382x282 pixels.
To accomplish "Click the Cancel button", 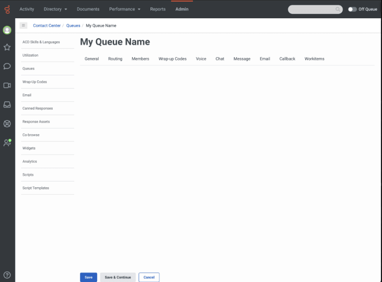I will (149, 277).
